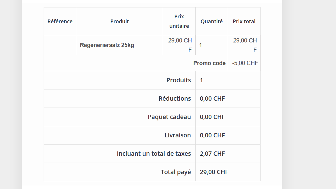
Task: Click the Prix total column header
Action: pyautogui.click(x=244, y=22)
